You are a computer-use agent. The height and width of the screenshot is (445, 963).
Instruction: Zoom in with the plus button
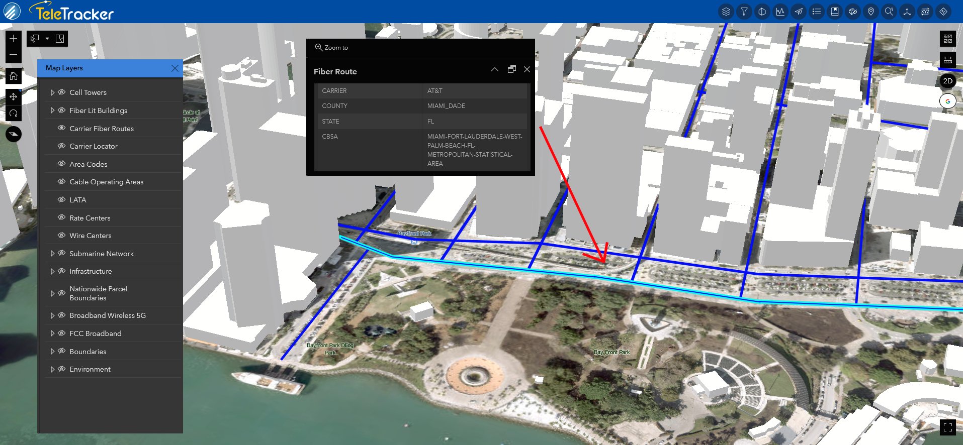[x=14, y=39]
